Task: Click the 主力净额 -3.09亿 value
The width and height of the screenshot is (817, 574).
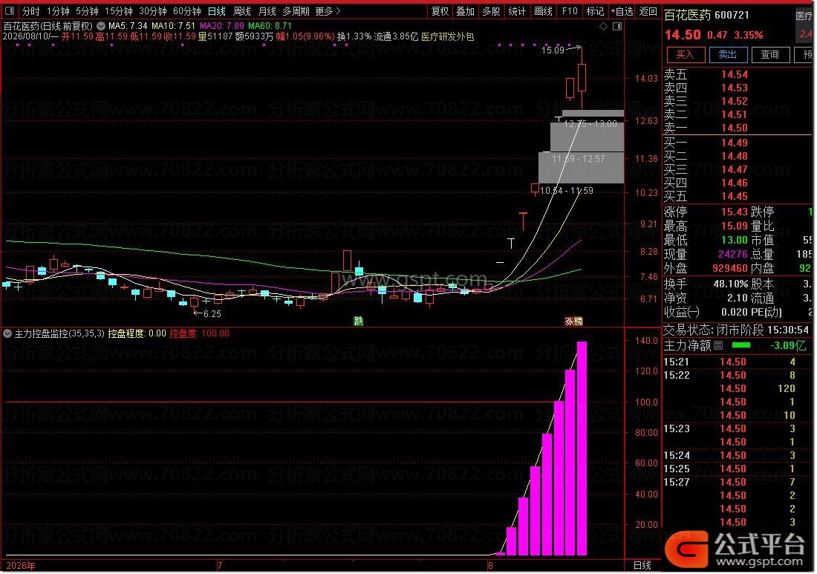Action: [788, 345]
